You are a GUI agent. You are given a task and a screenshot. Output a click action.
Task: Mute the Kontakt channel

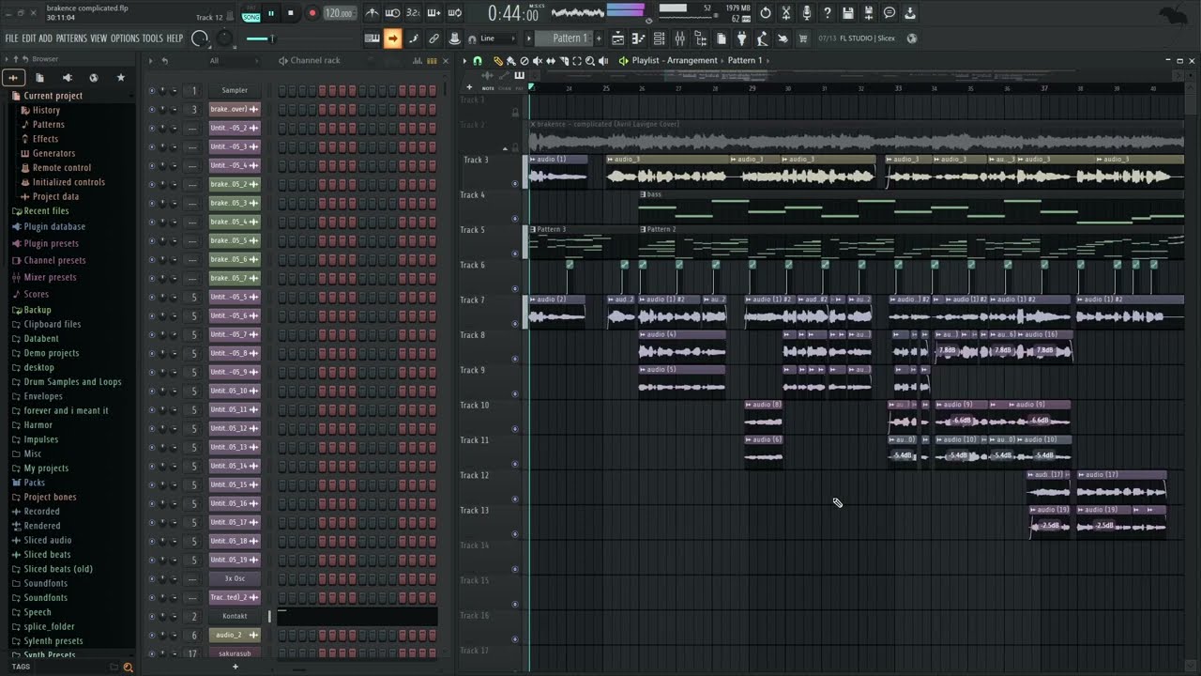click(152, 617)
